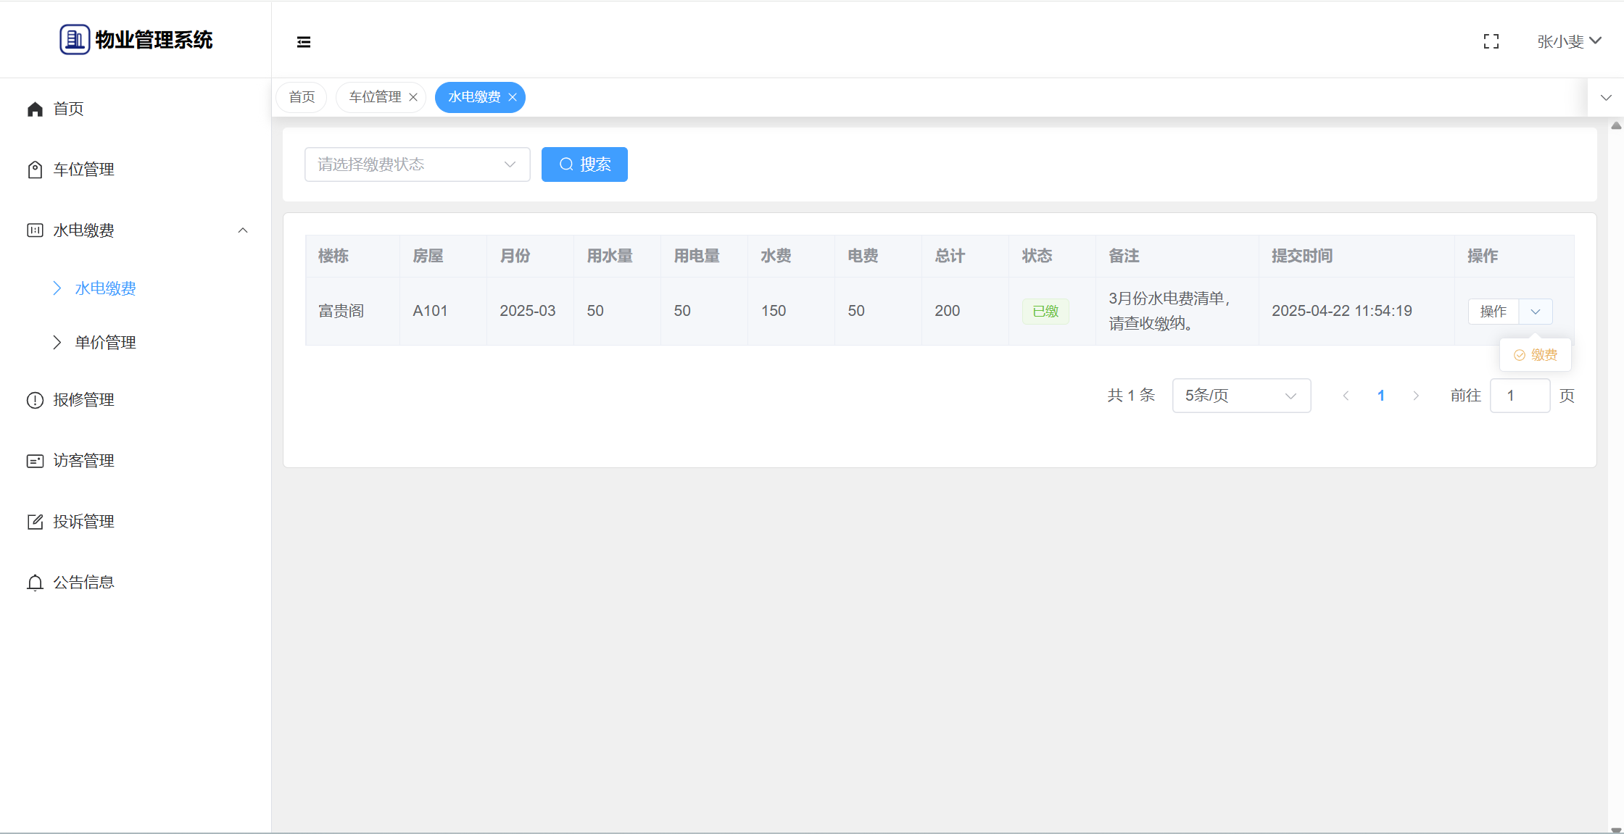Click the home icon in sidebar
The height and width of the screenshot is (834, 1624).
tap(35, 109)
